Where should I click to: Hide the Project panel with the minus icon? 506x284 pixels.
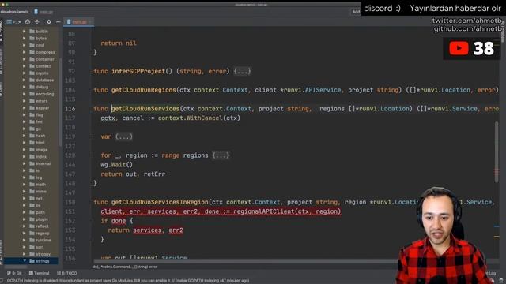click(x=58, y=22)
